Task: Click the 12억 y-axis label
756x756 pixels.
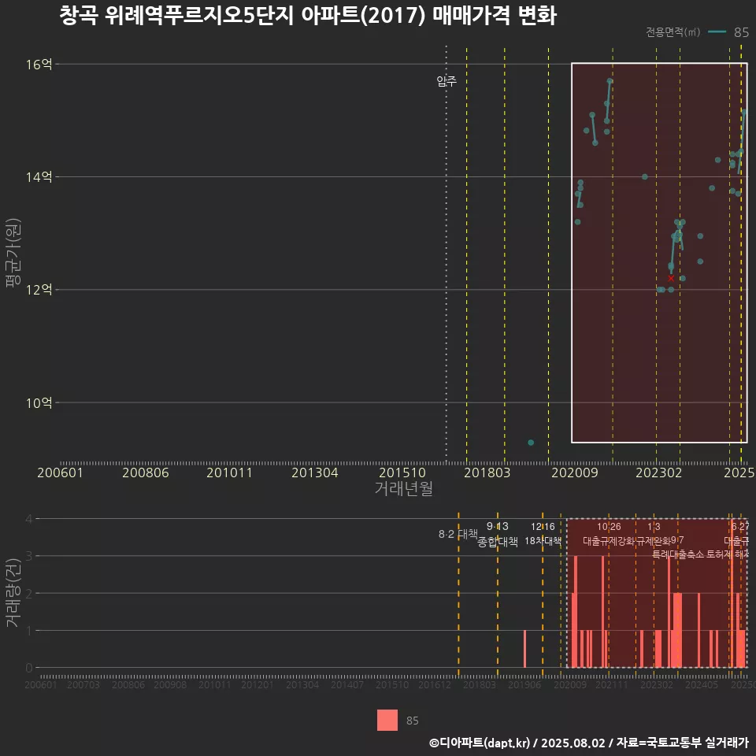Action: (39, 290)
